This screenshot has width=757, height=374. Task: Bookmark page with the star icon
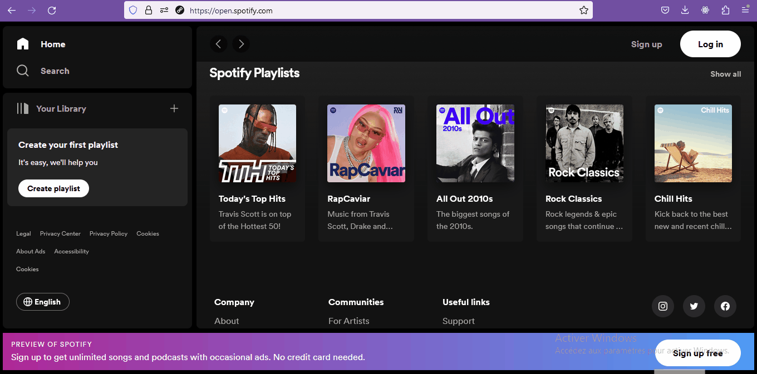pos(583,10)
